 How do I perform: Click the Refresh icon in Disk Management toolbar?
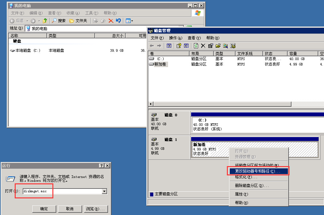196,46
